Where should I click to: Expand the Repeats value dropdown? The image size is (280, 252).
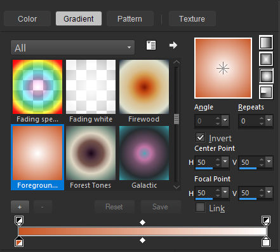point(269,120)
